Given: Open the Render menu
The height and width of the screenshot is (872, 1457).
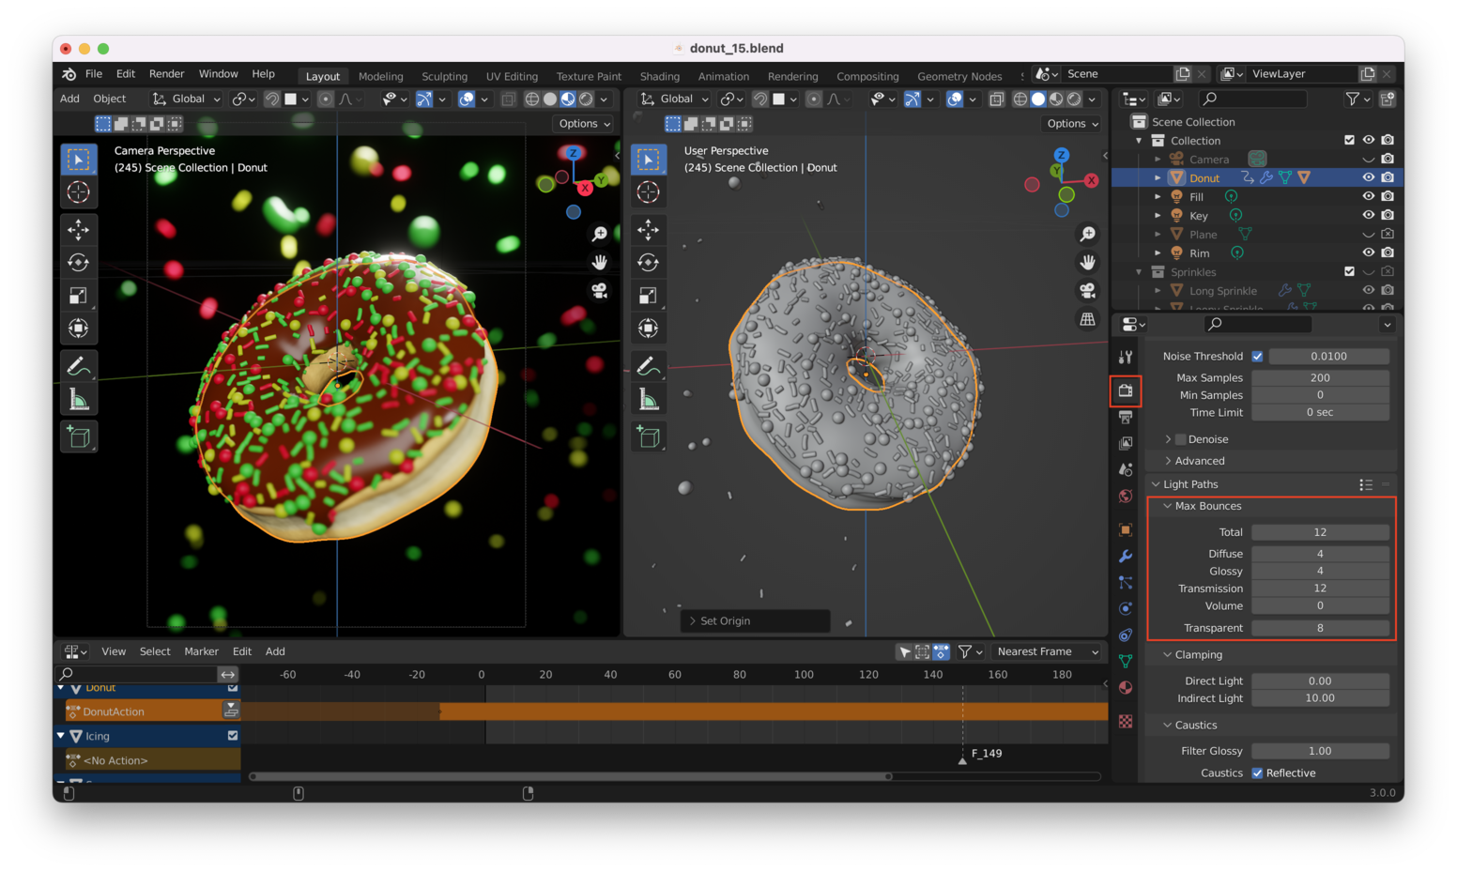Looking at the screenshot, I should coord(166,74).
